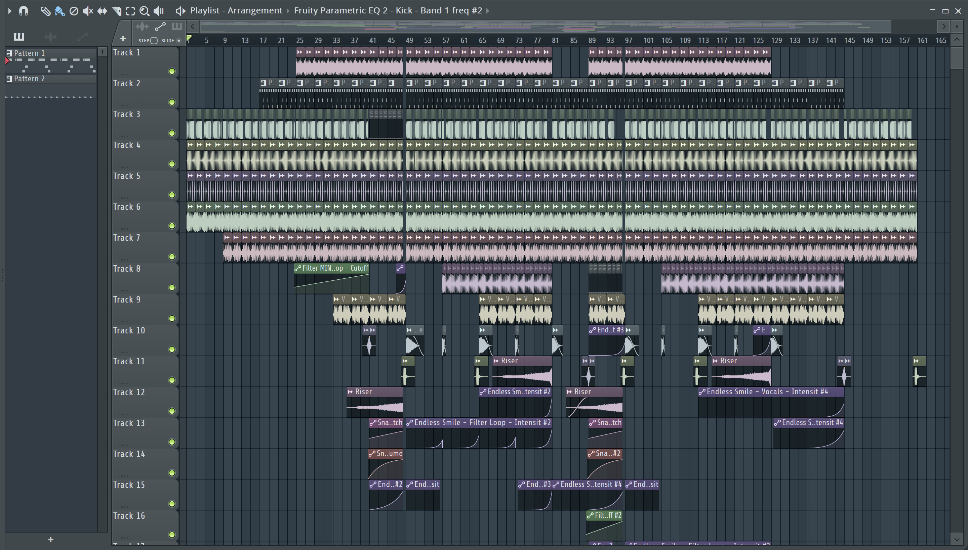Open the Sn..ume automation clip menu
968x550 pixels.
(x=372, y=454)
